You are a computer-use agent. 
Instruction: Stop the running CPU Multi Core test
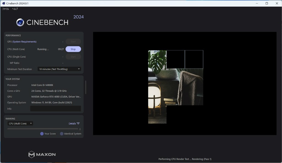tap(73, 49)
